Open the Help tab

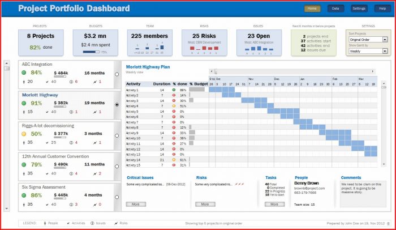point(382,8)
